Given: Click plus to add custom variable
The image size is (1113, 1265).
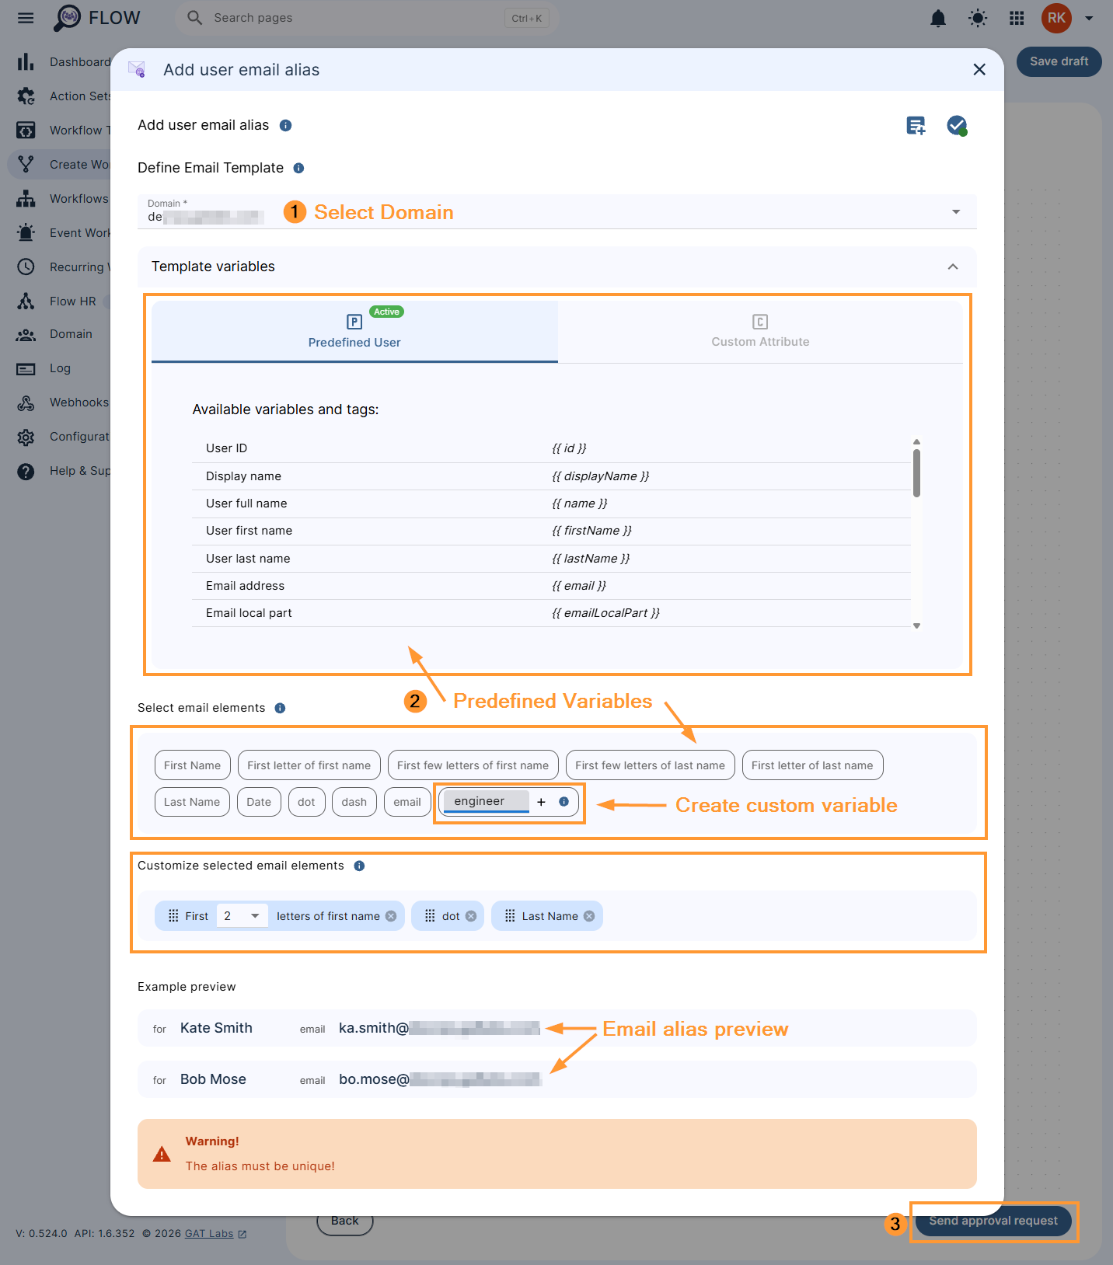Looking at the screenshot, I should click(541, 802).
